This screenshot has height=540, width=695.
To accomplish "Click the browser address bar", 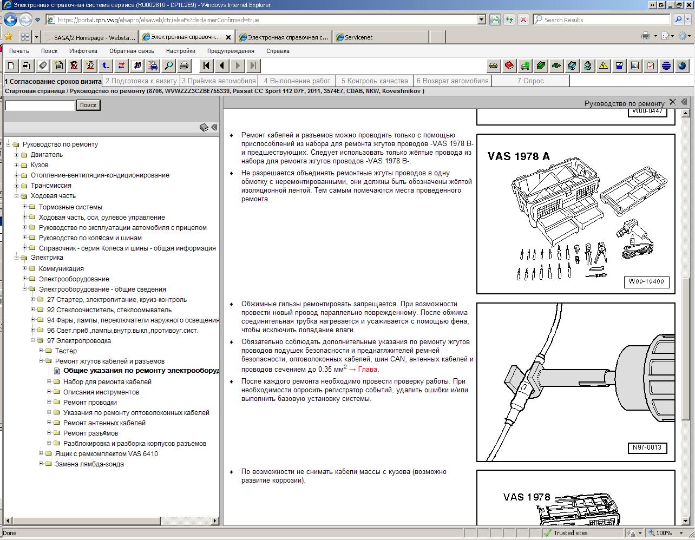I will (x=265, y=19).
